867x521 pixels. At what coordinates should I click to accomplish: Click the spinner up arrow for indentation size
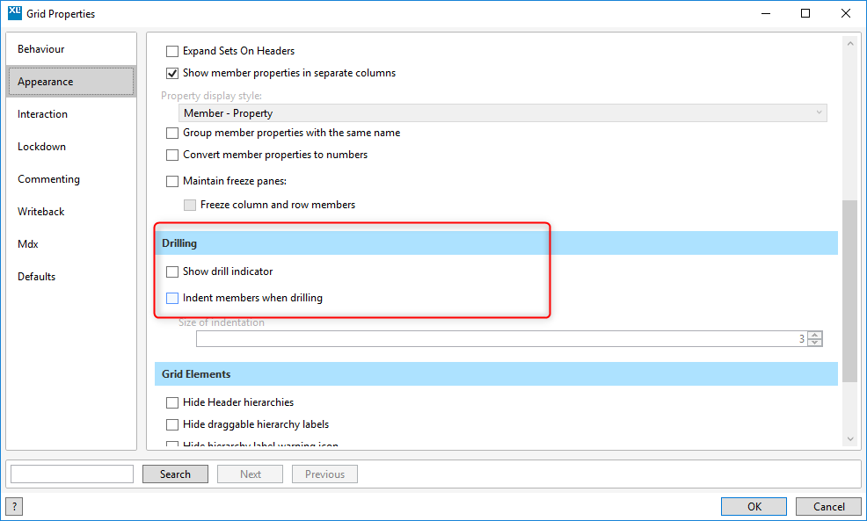point(815,335)
